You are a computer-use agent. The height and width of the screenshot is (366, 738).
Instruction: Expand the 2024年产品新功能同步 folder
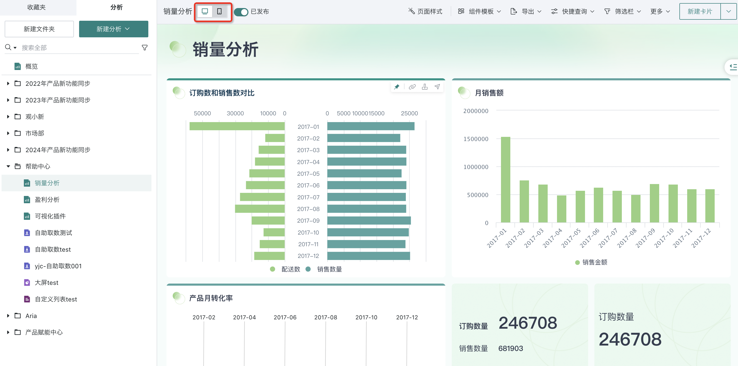(8, 150)
